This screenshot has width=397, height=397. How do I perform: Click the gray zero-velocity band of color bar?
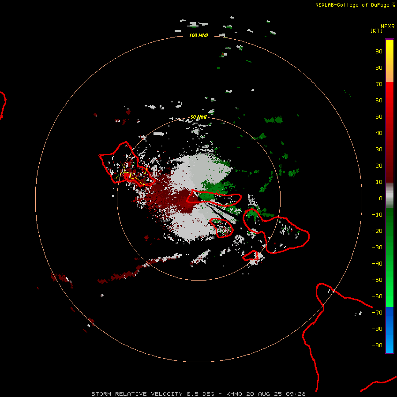point(390,195)
